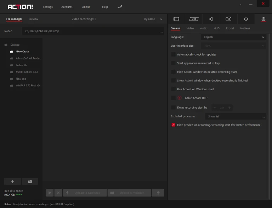Open the video recording mode tab

click(x=176, y=19)
